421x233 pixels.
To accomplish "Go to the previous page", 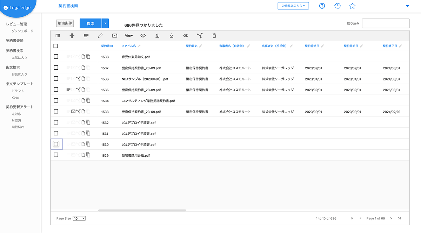I will tap(360, 218).
